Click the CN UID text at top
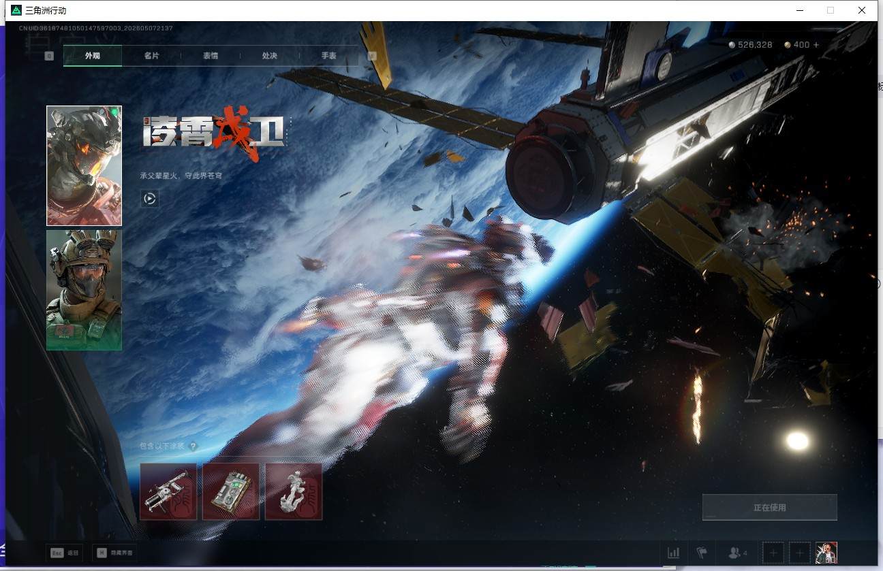883x571 pixels. point(96,29)
